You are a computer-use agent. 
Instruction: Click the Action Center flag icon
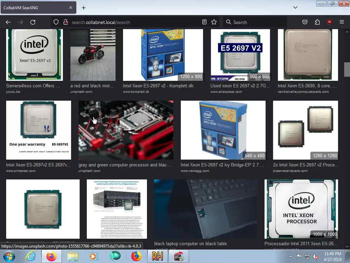(299, 256)
